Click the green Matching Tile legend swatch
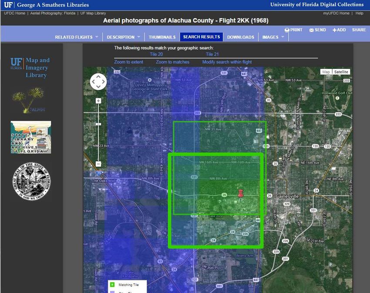370x293 pixels. [x=112, y=285]
